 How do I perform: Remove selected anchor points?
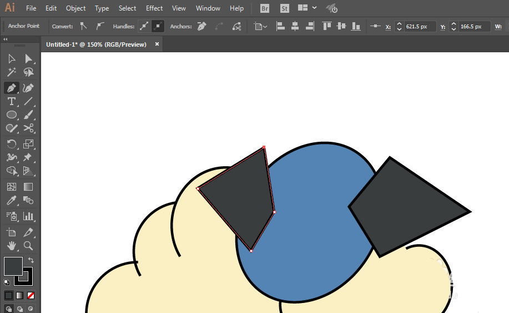[202, 26]
